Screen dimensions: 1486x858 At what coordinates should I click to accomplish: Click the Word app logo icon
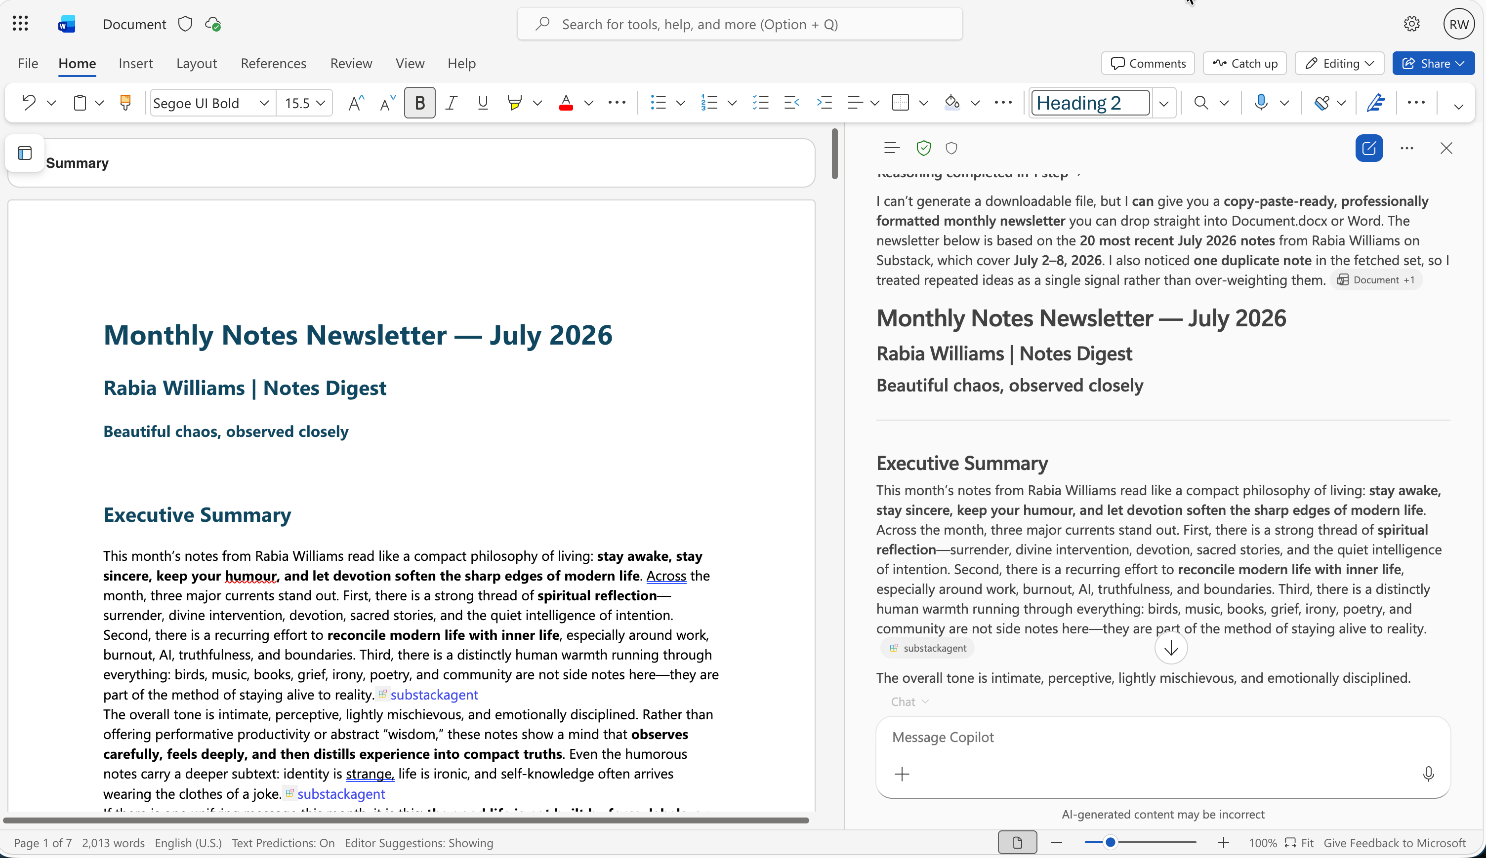(67, 24)
